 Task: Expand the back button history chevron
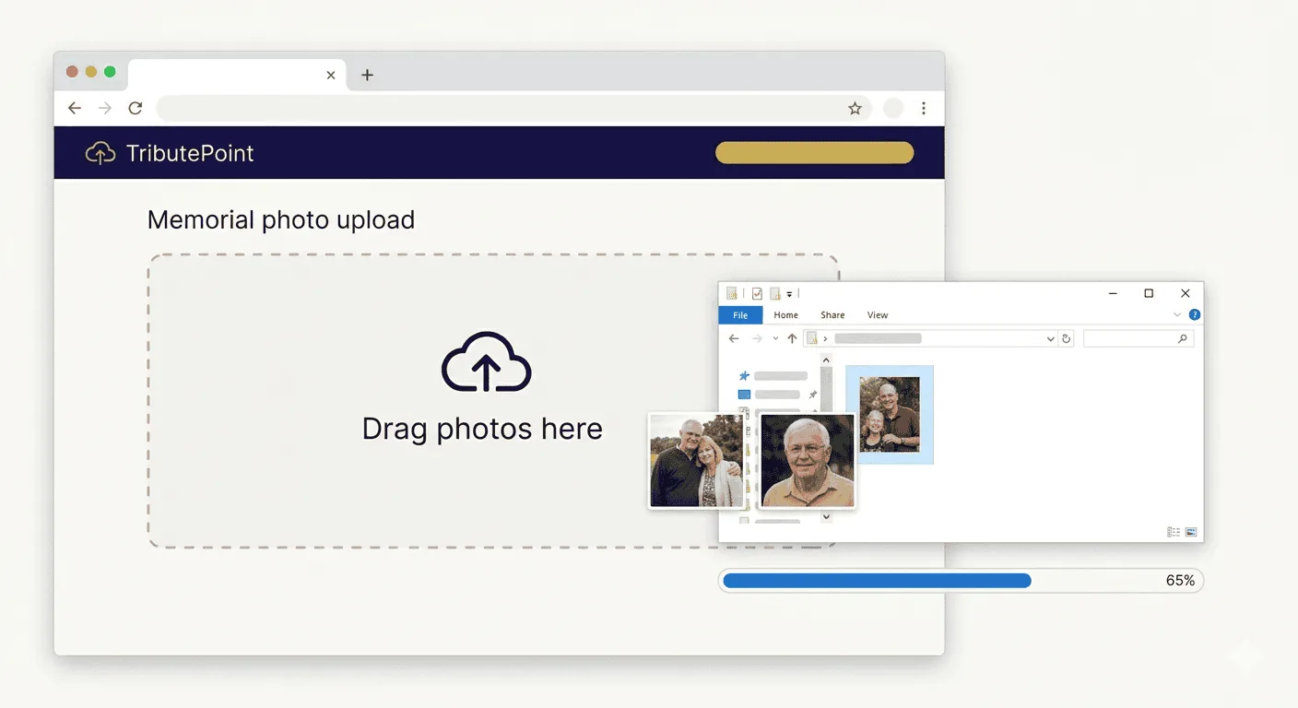click(774, 338)
